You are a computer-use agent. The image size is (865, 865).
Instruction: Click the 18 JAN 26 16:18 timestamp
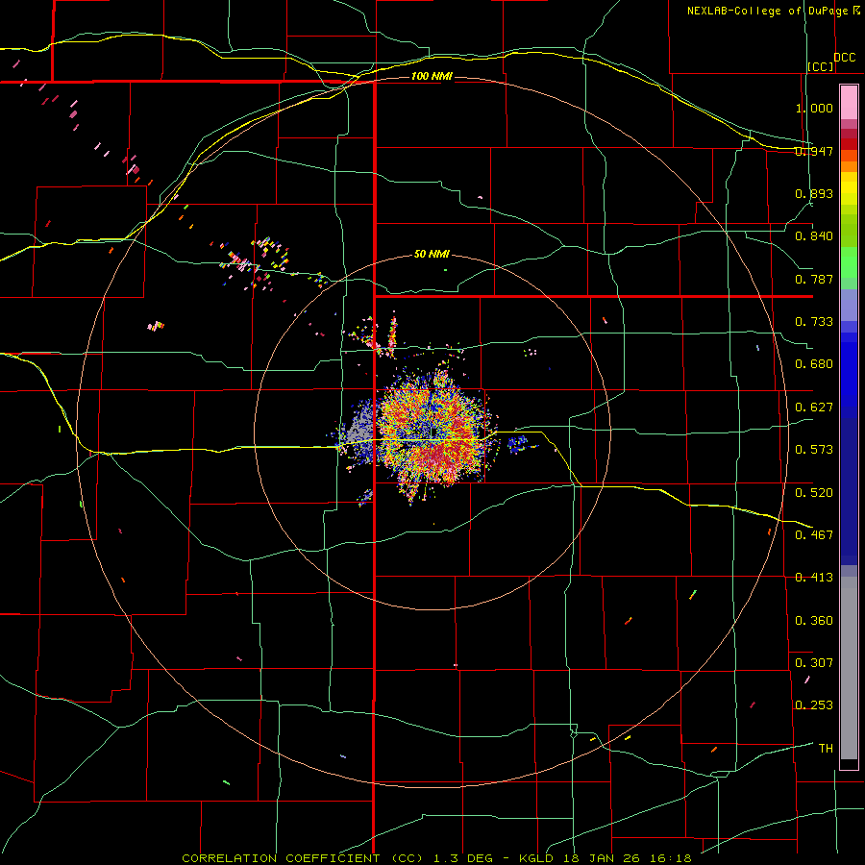pos(628,858)
